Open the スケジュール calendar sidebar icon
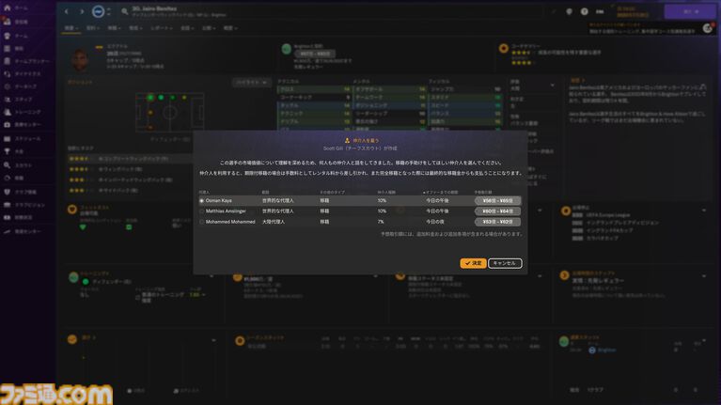This screenshot has height=405, width=721. pyautogui.click(x=7, y=138)
